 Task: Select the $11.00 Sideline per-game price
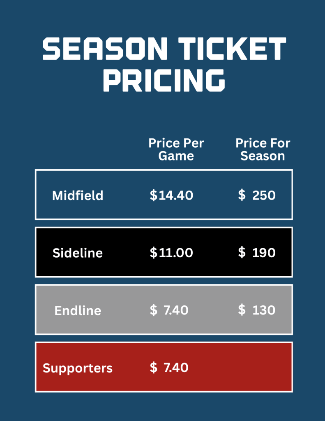coord(171,253)
